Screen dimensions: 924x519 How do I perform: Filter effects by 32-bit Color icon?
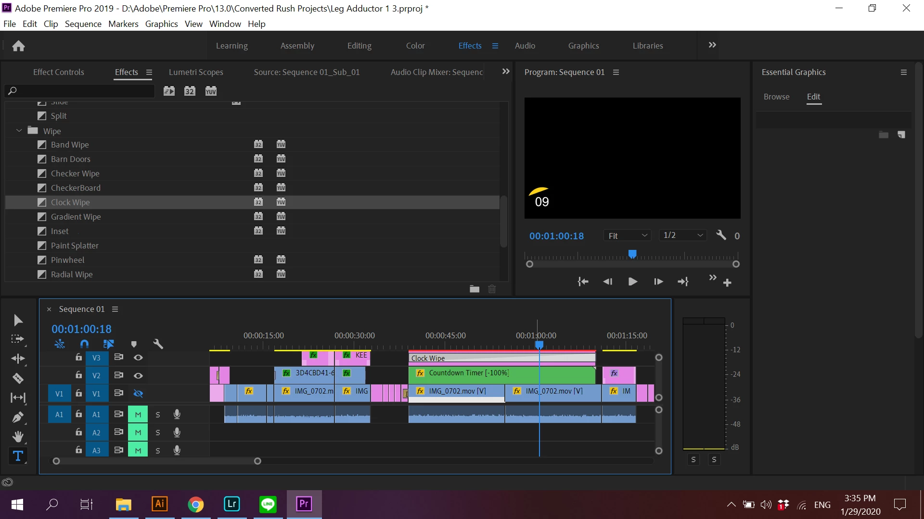pyautogui.click(x=190, y=91)
